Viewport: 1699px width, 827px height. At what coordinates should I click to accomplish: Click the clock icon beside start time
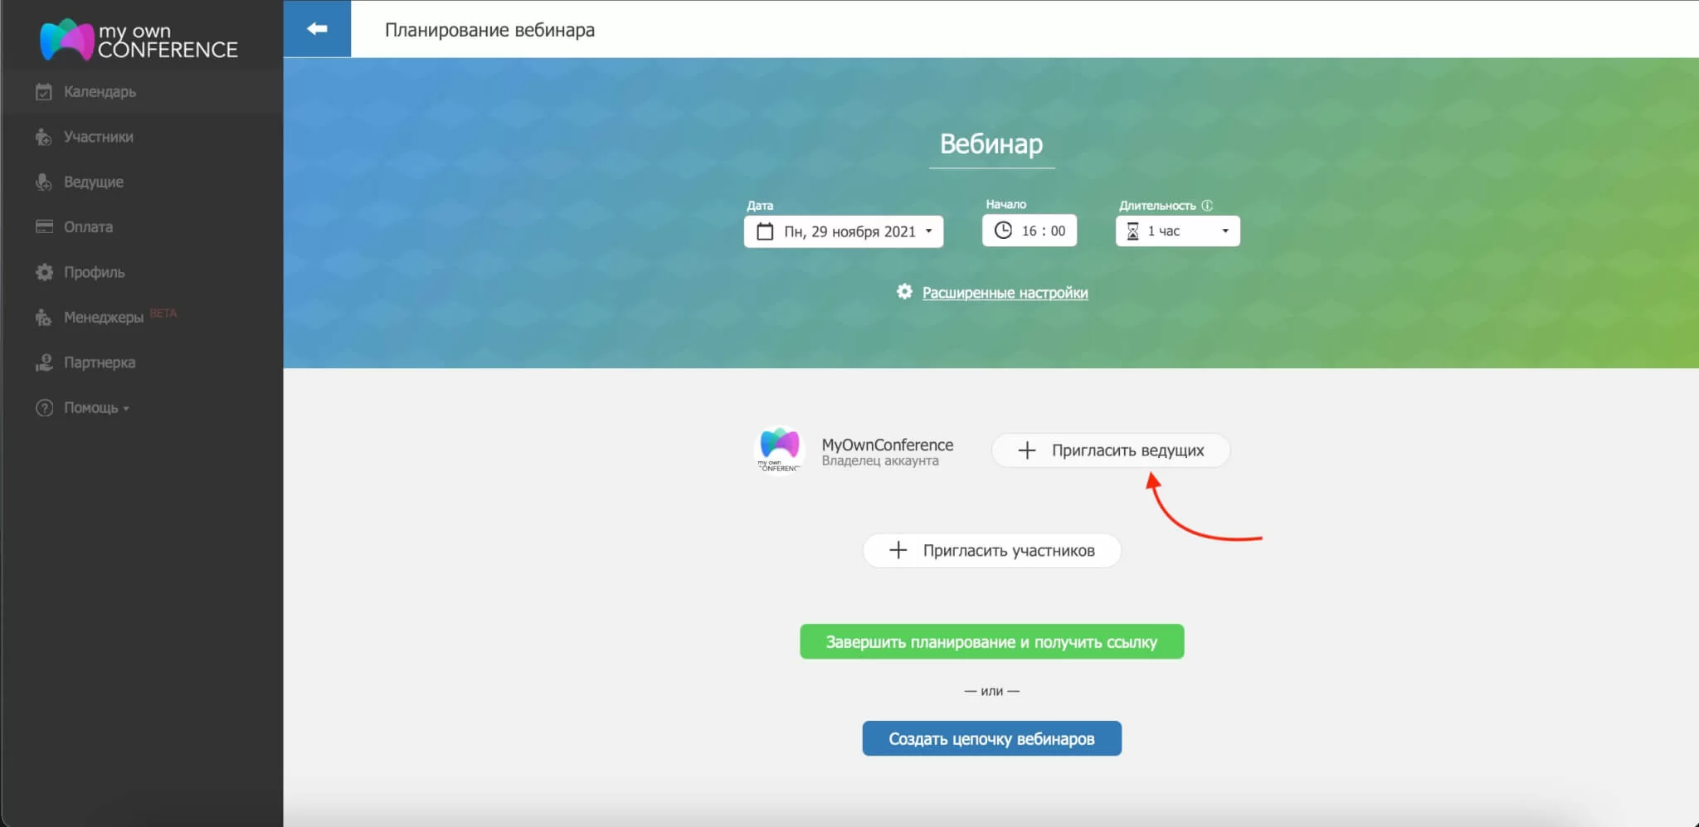click(1005, 231)
